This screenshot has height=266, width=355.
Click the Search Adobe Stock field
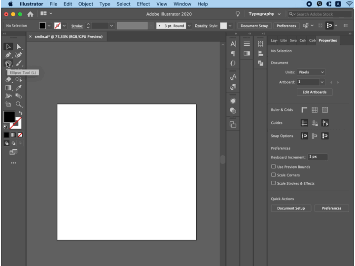[x=320, y=14]
